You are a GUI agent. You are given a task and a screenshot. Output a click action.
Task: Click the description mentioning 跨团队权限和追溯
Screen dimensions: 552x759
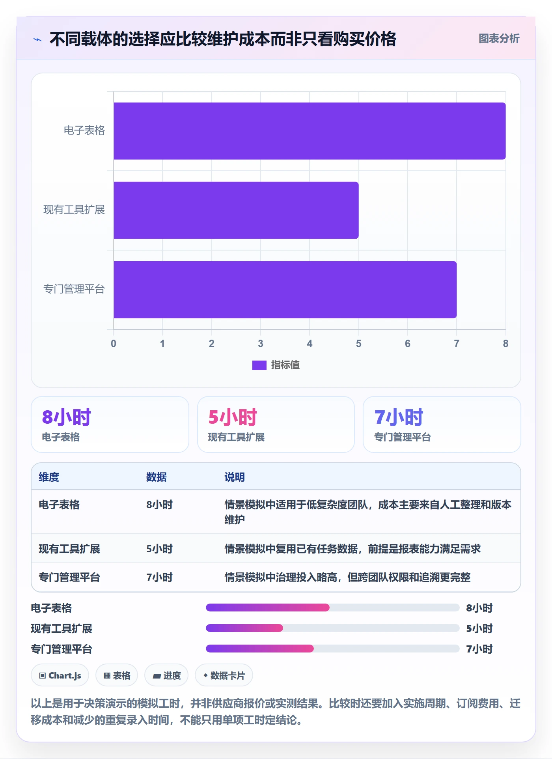[x=347, y=577]
